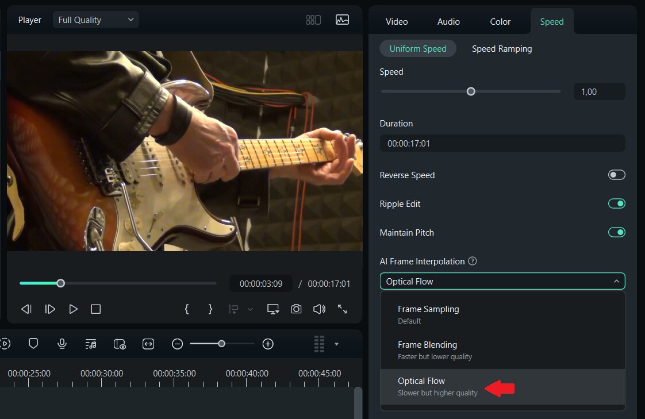Click the 00:00:40:00 timeline ruler mark
Image resolution: width=645 pixels, height=419 pixels.
pos(247,374)
